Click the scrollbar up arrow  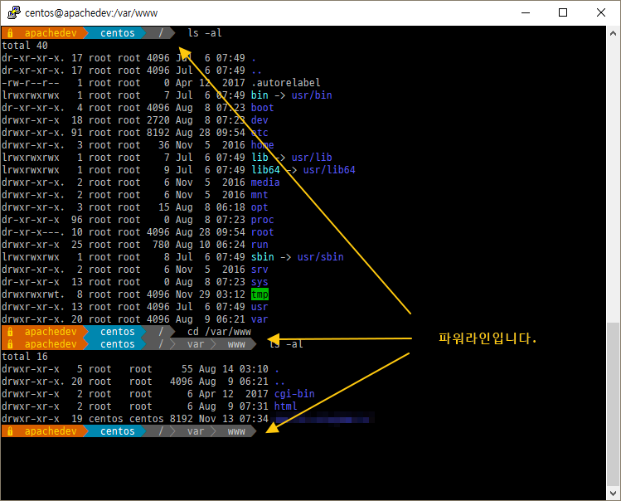tap(613, 33)
